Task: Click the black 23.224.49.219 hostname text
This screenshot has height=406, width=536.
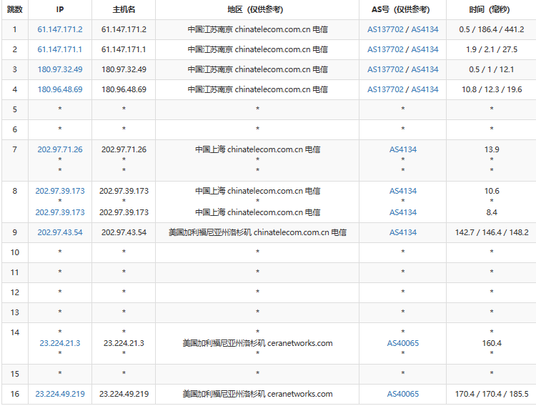Action: pos(124,394)
